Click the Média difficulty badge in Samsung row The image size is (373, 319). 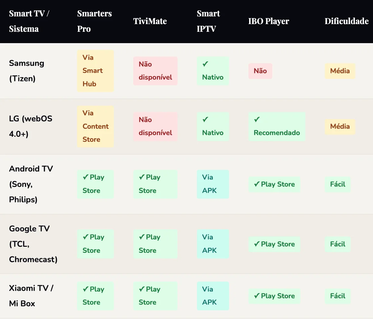pyautogui.click(x=340, y=71)
